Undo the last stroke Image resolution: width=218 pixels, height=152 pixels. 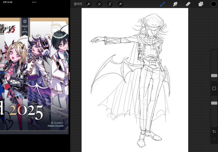[x=214, y=132]
